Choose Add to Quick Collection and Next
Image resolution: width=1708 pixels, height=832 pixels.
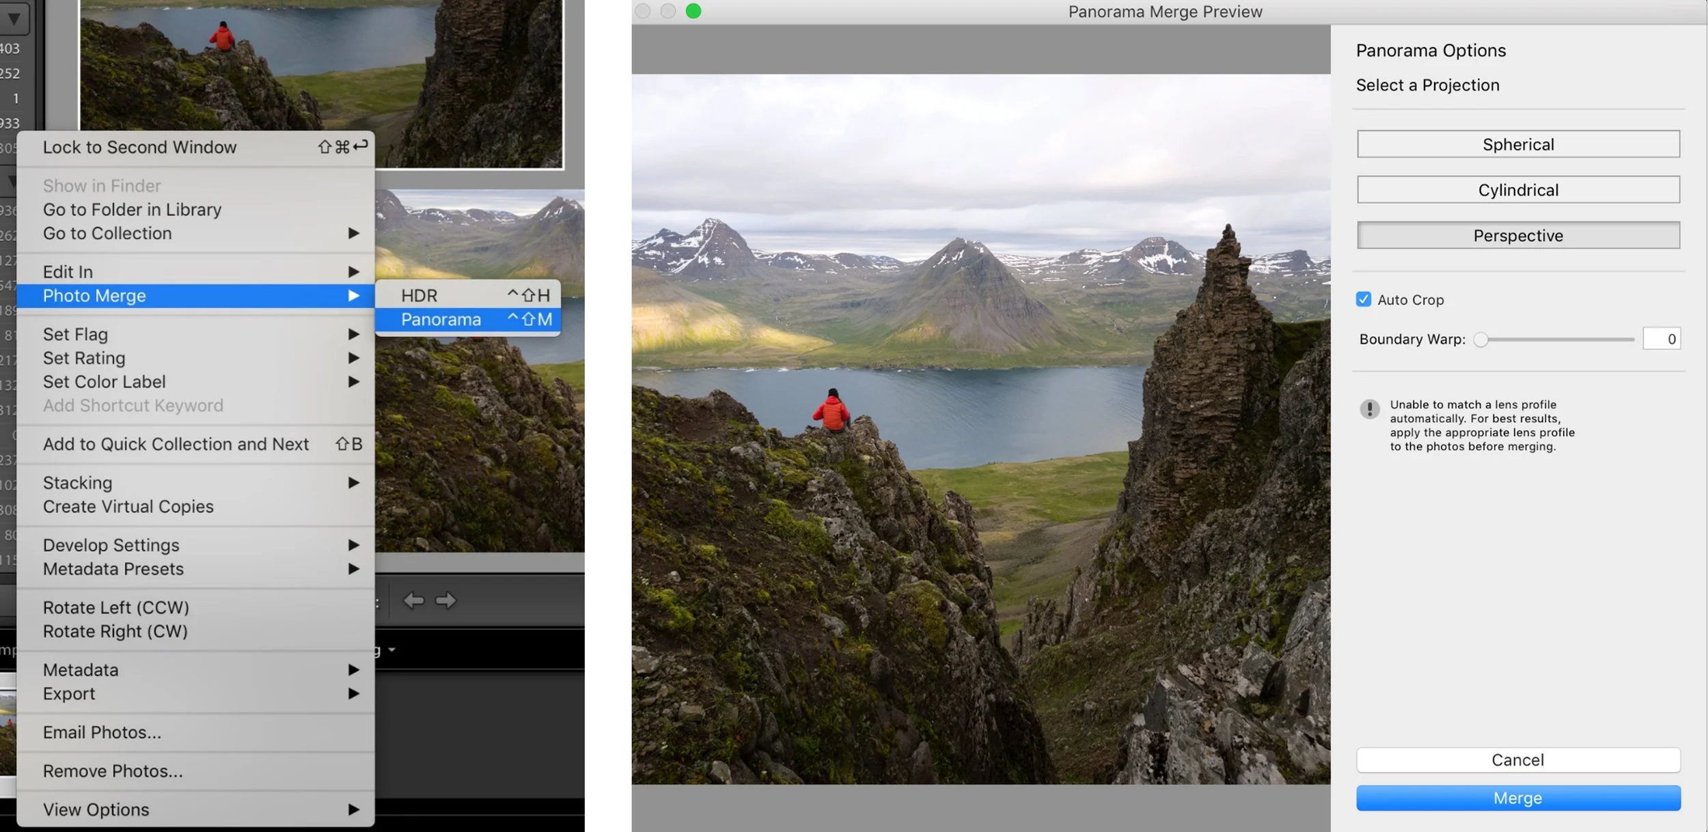[x=195, y=444]
